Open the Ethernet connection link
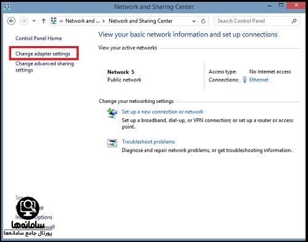 click(259, 79)
